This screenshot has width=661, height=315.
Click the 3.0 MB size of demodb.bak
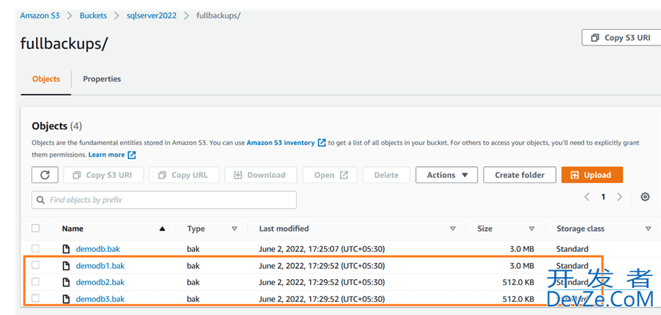522,249
